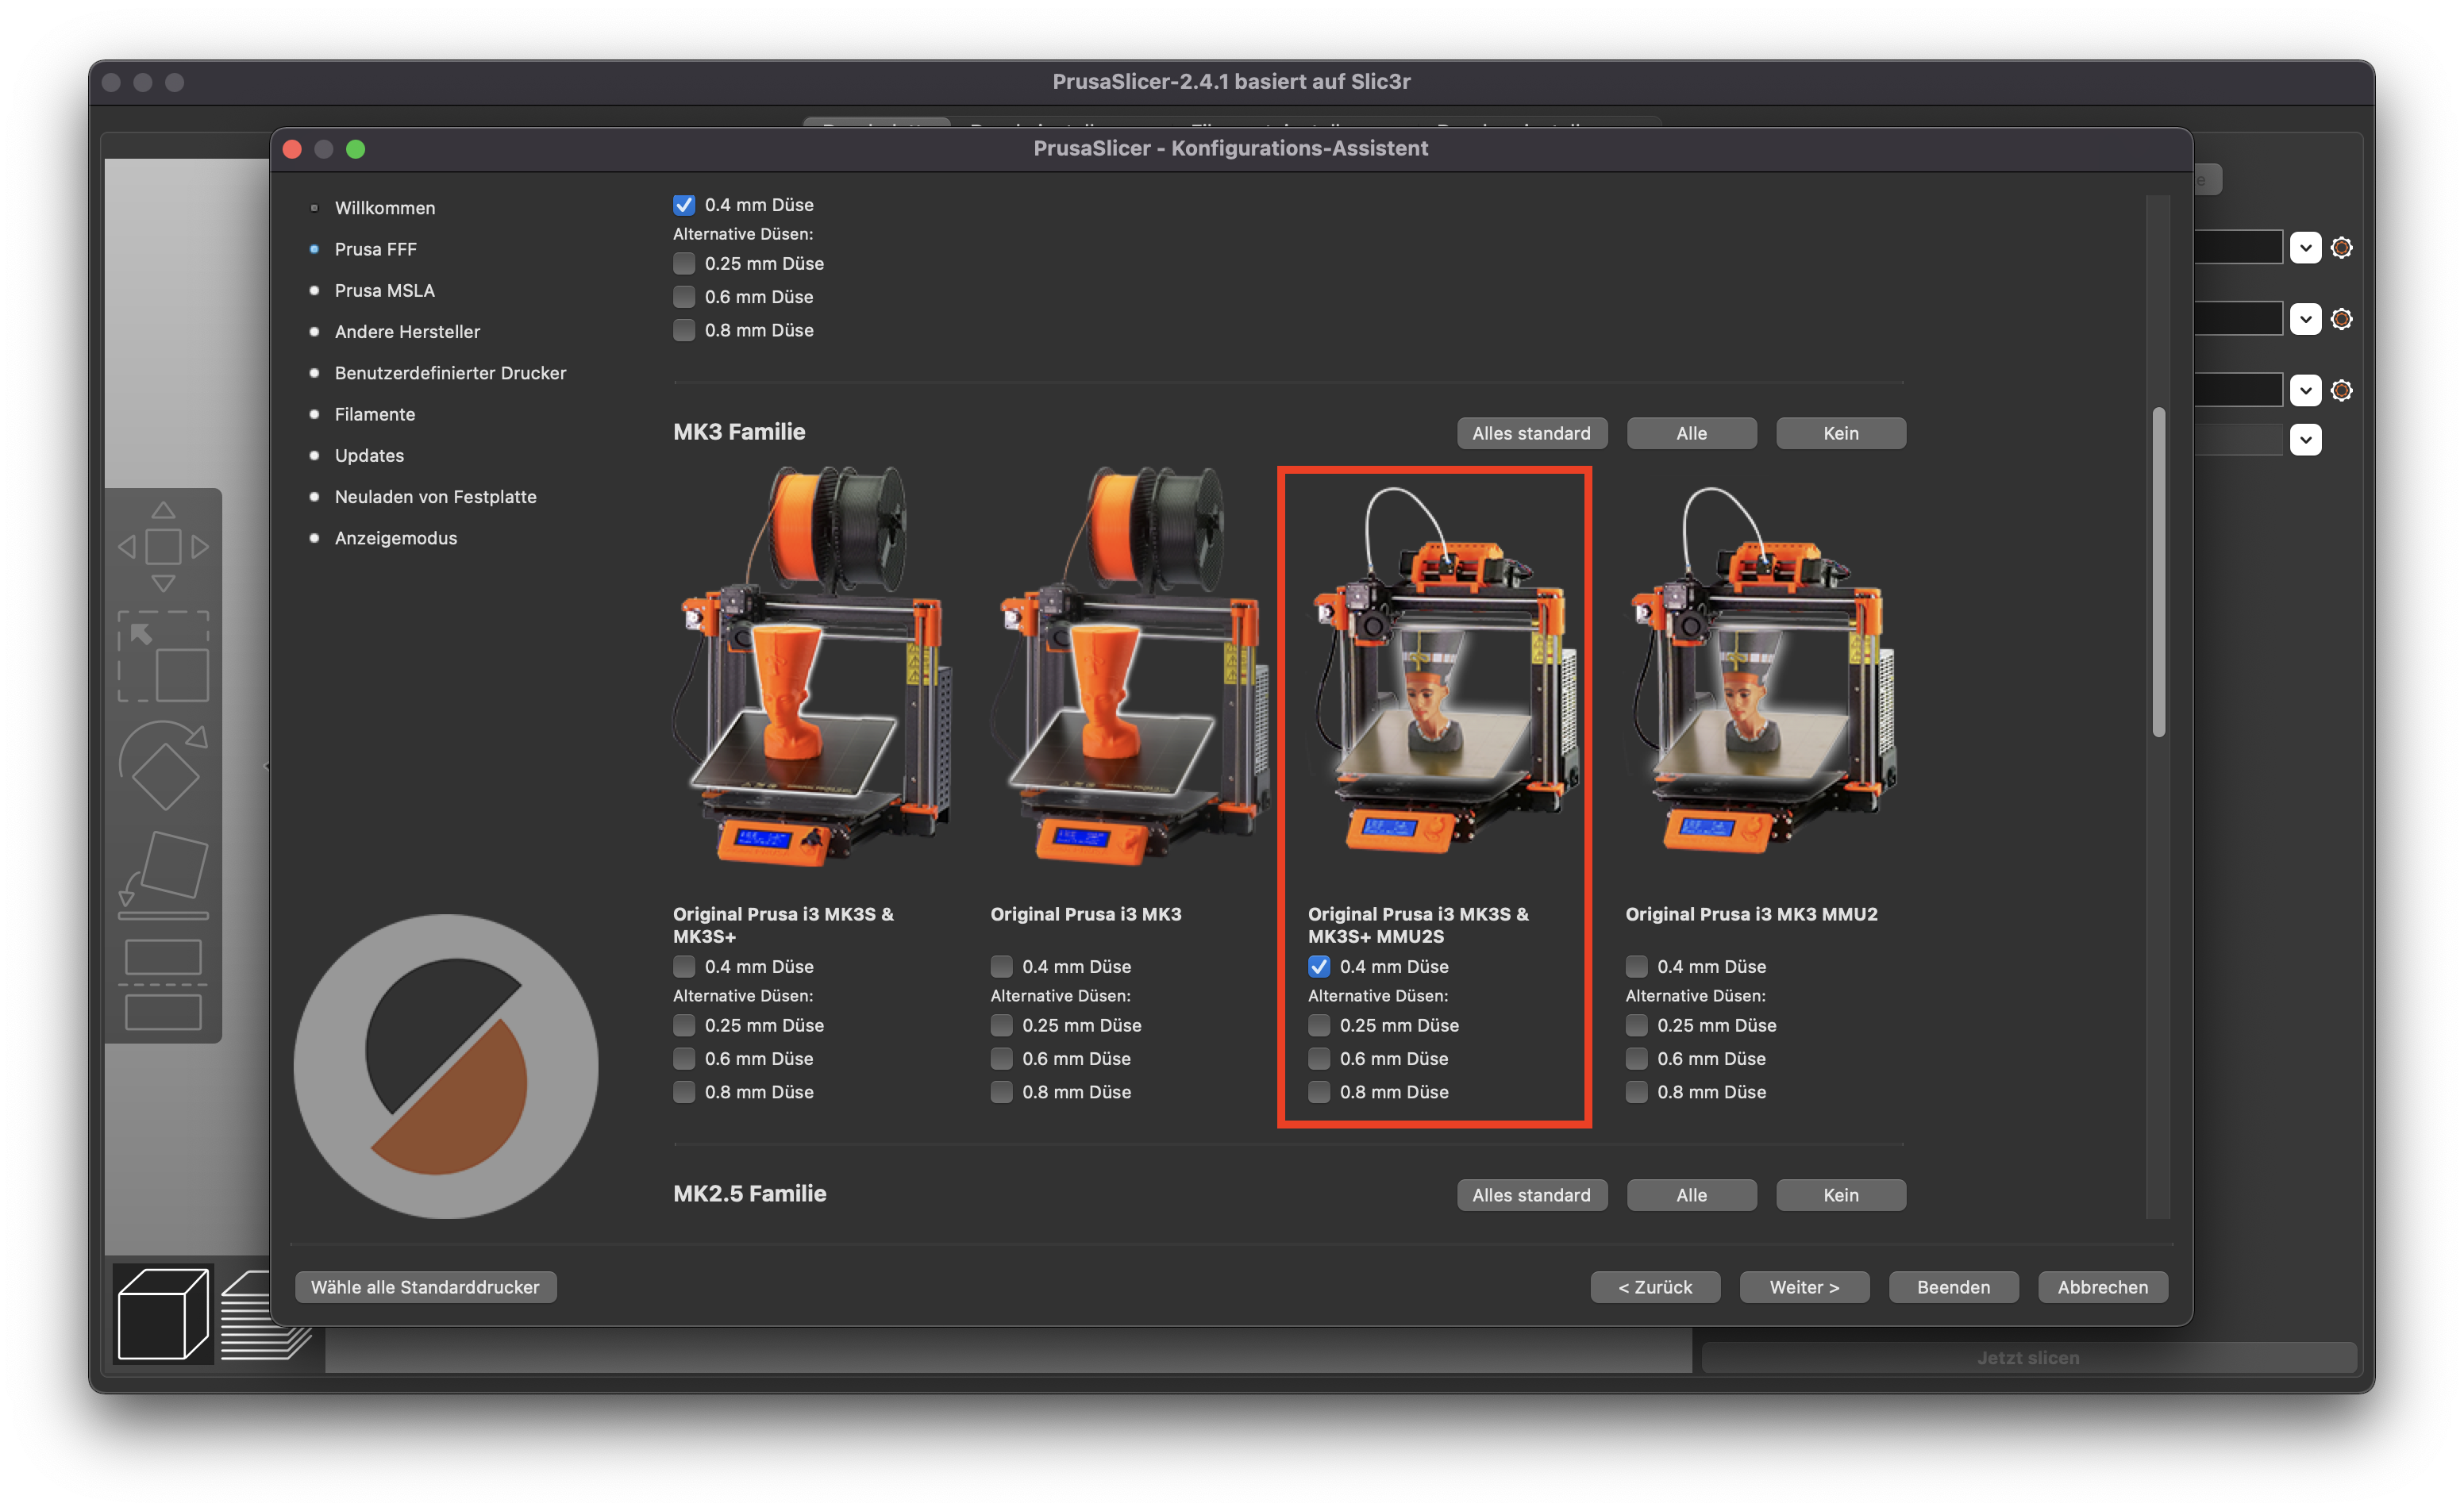Click the MK3S+ MMU2S printer image

point(1446,670)
